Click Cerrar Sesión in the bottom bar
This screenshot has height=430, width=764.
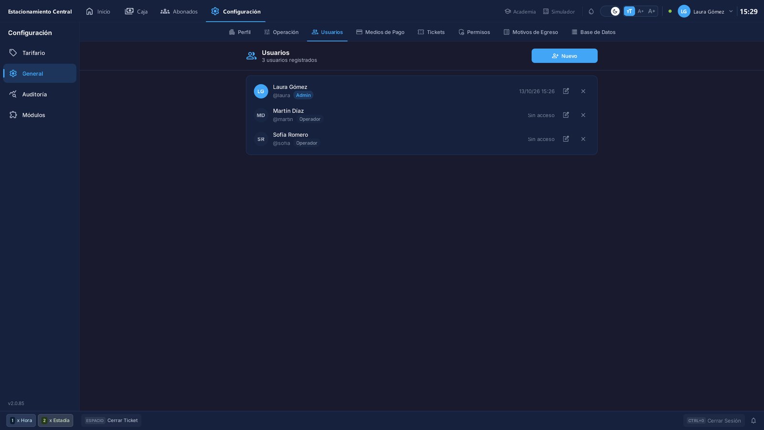point(714,420)
